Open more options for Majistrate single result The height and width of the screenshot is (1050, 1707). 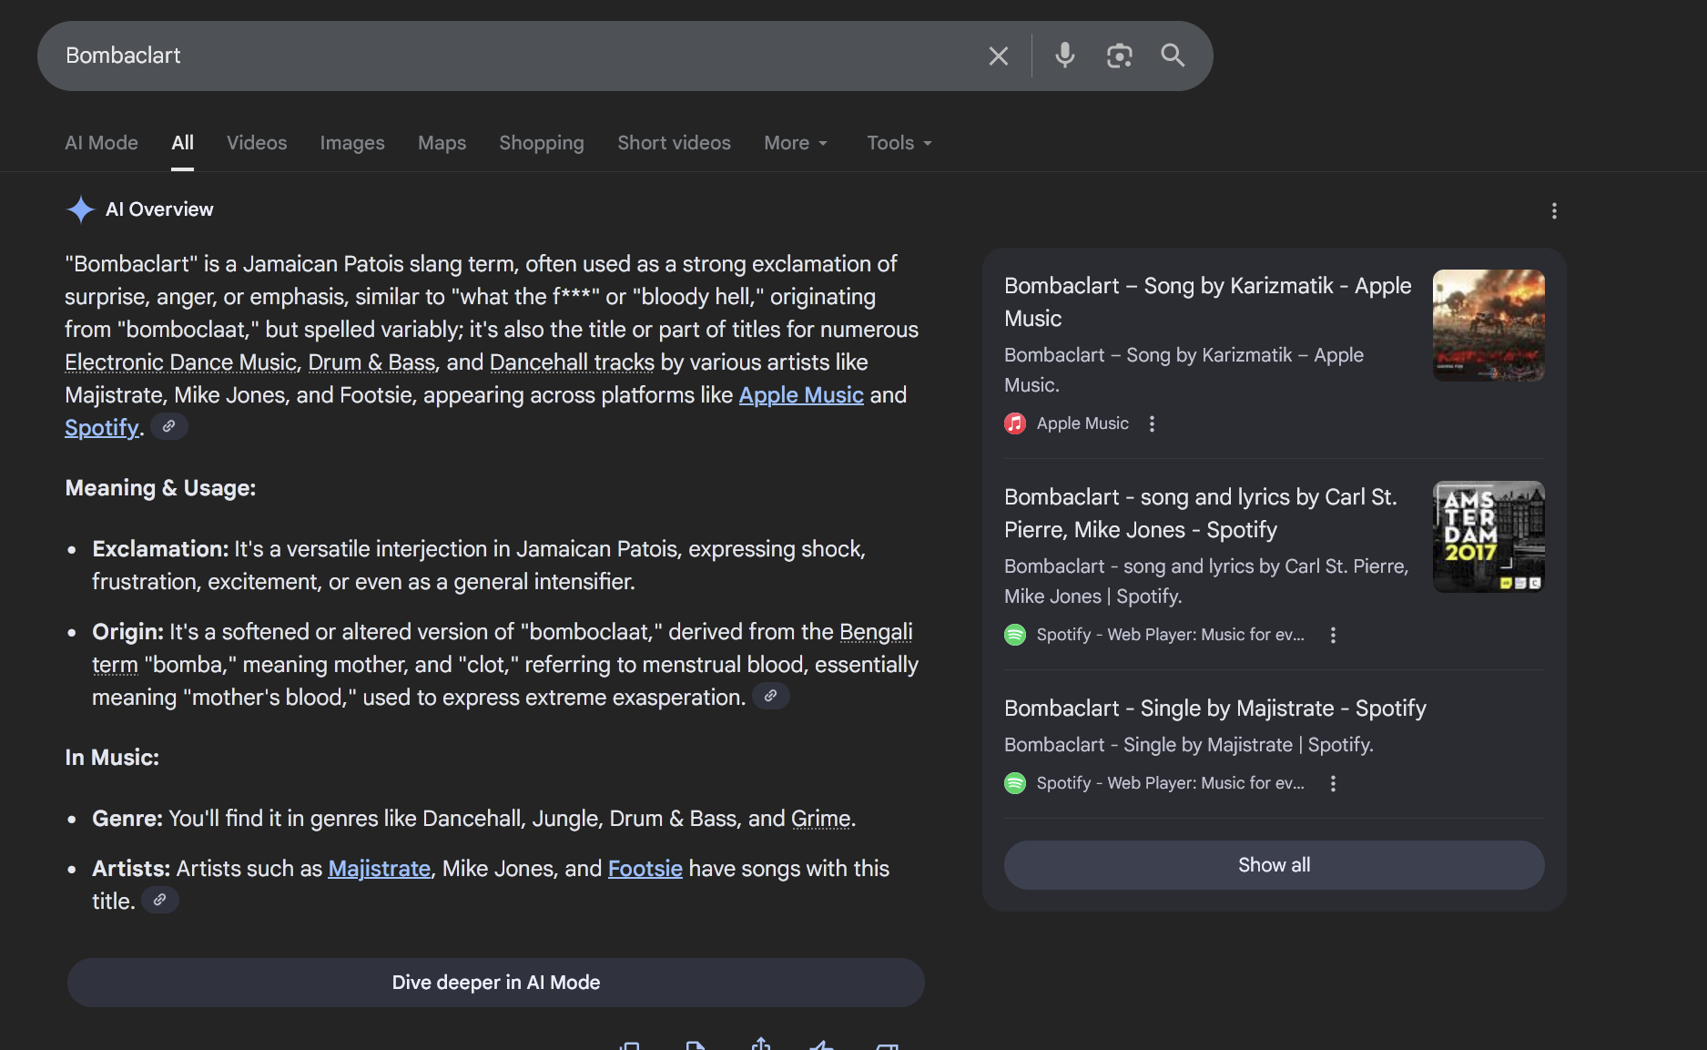coord(1333,783)
